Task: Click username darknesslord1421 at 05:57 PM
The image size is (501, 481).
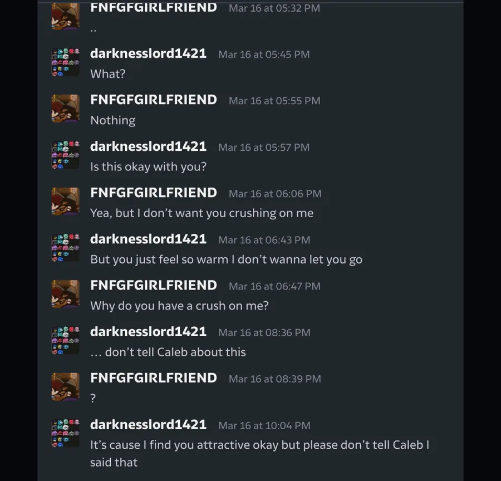Action: click(x=148, y=146)
